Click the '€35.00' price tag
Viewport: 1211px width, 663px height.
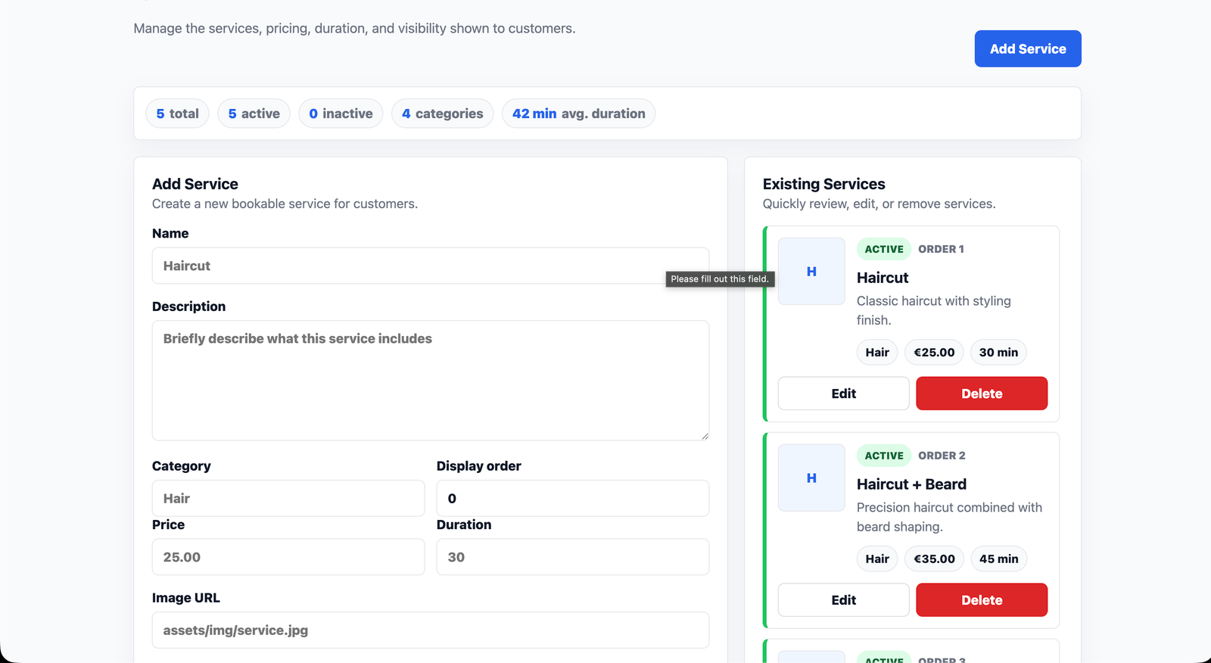point(934,559)
